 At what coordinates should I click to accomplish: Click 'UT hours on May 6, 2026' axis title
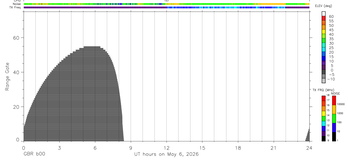(x=166, y=154)
